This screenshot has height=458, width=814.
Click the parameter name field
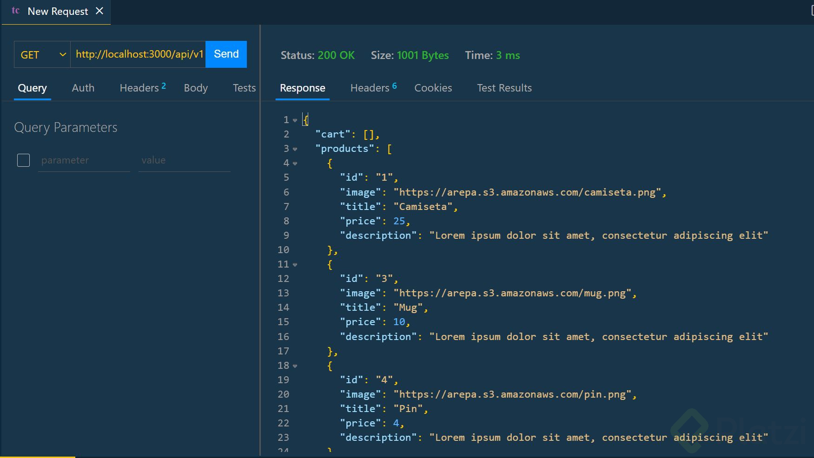point(84,160)
